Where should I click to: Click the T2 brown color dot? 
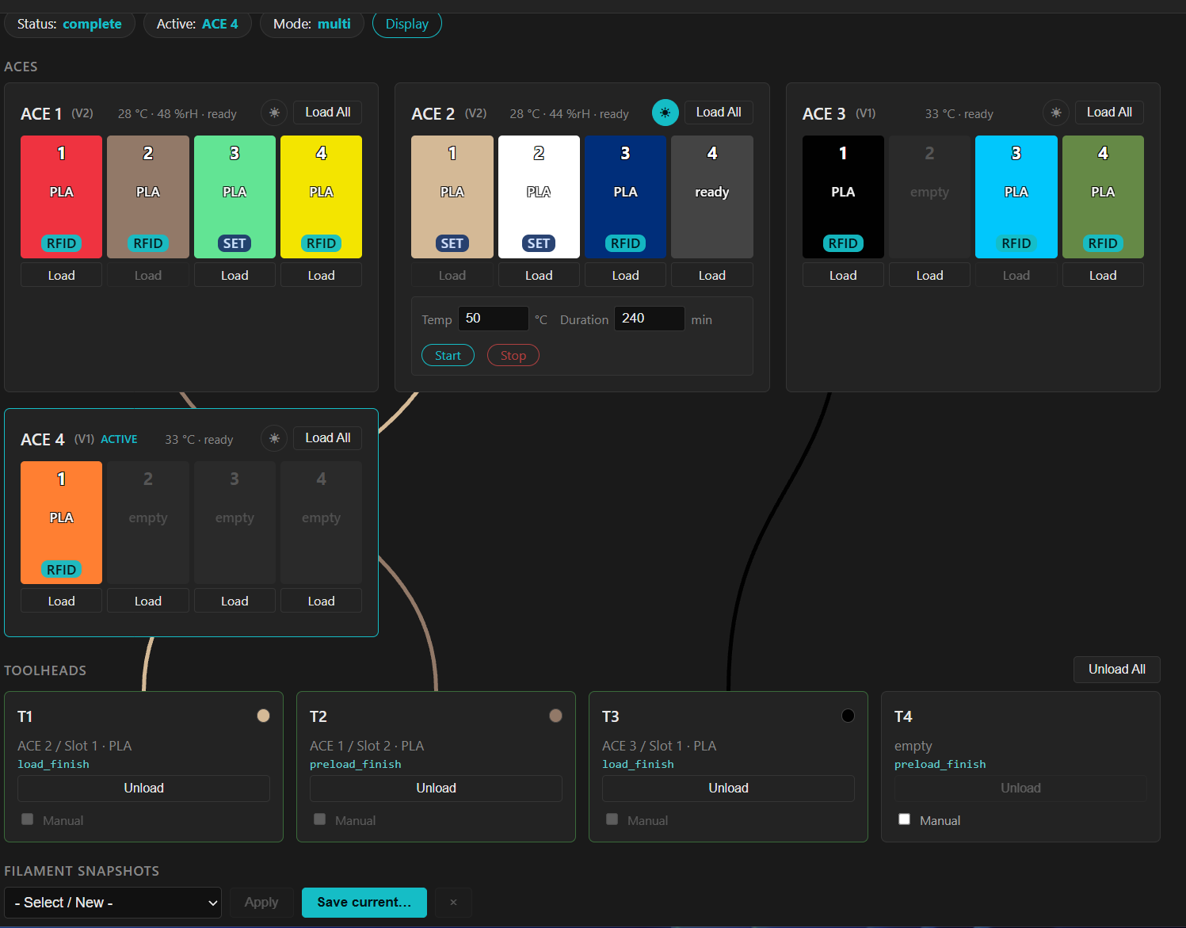coord(555,716)
